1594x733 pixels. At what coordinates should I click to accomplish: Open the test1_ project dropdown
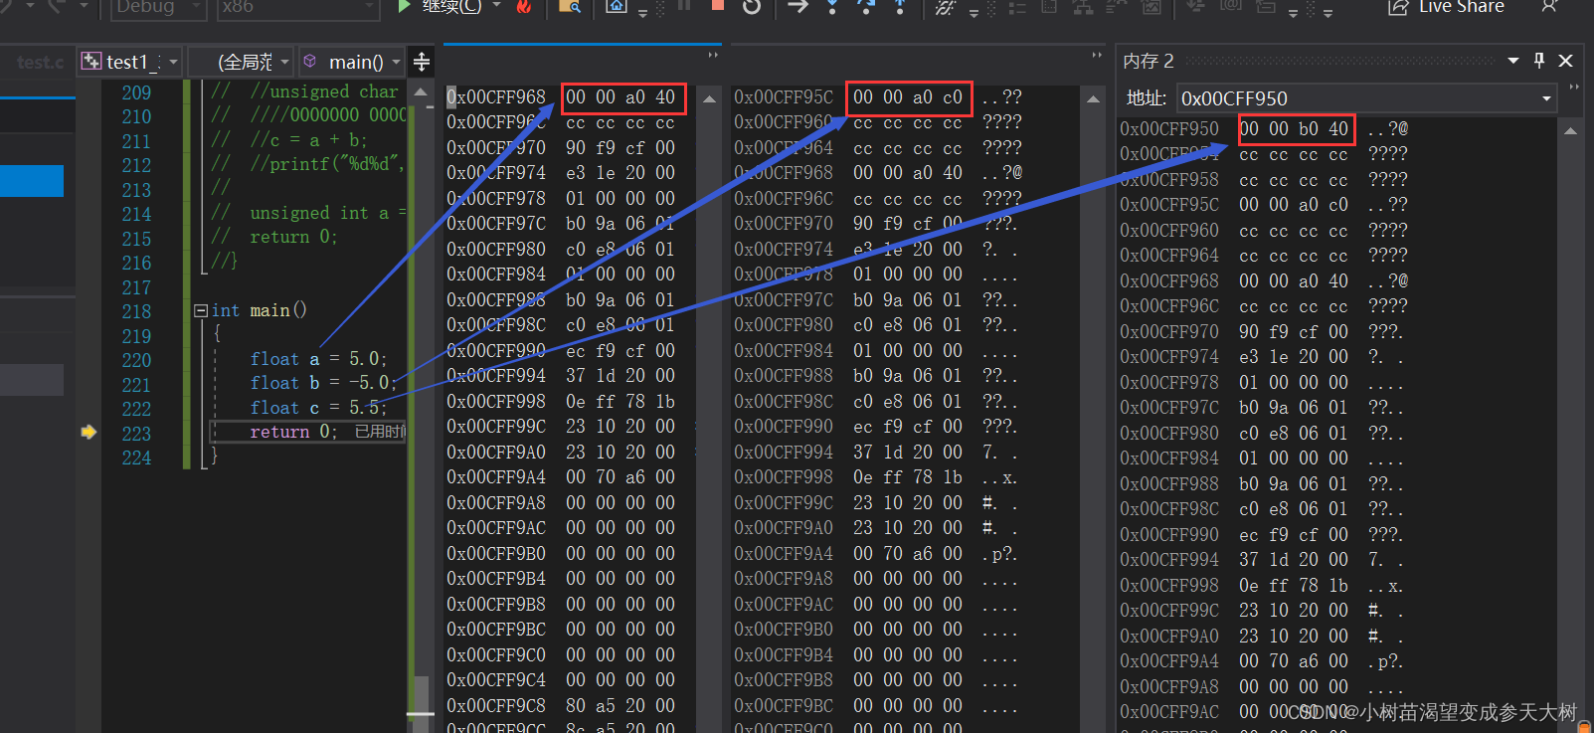pyautogui.click(x=131, y=62)
